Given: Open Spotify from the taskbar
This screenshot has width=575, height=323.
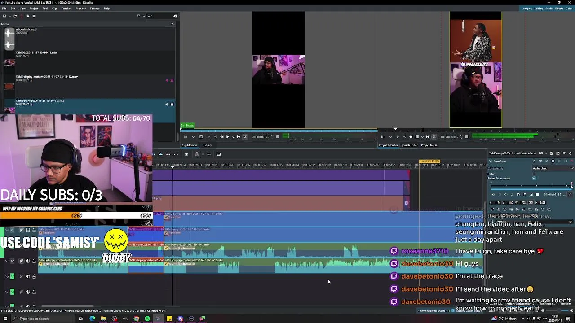Looking at the screenshot, I should (x=147, y=319).
